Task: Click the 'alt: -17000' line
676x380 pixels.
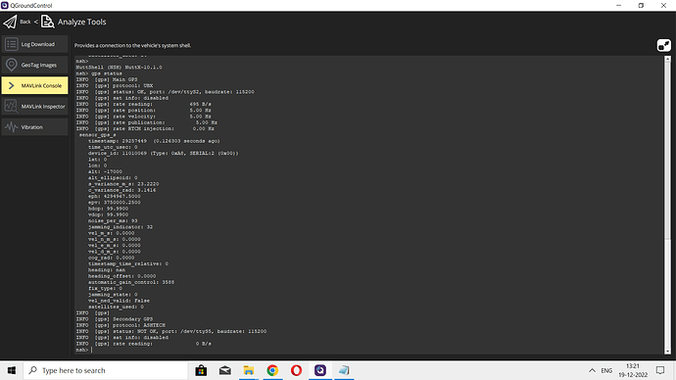Action: tap(105, 171)
